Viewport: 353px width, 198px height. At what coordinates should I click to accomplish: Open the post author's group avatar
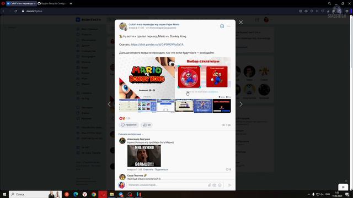coord(123,26)
